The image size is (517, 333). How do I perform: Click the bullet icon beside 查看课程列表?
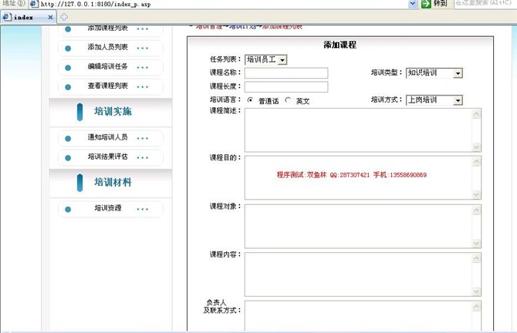point(68,87)
